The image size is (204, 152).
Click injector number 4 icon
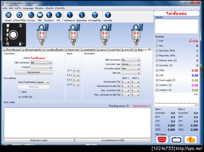[137, 34]
